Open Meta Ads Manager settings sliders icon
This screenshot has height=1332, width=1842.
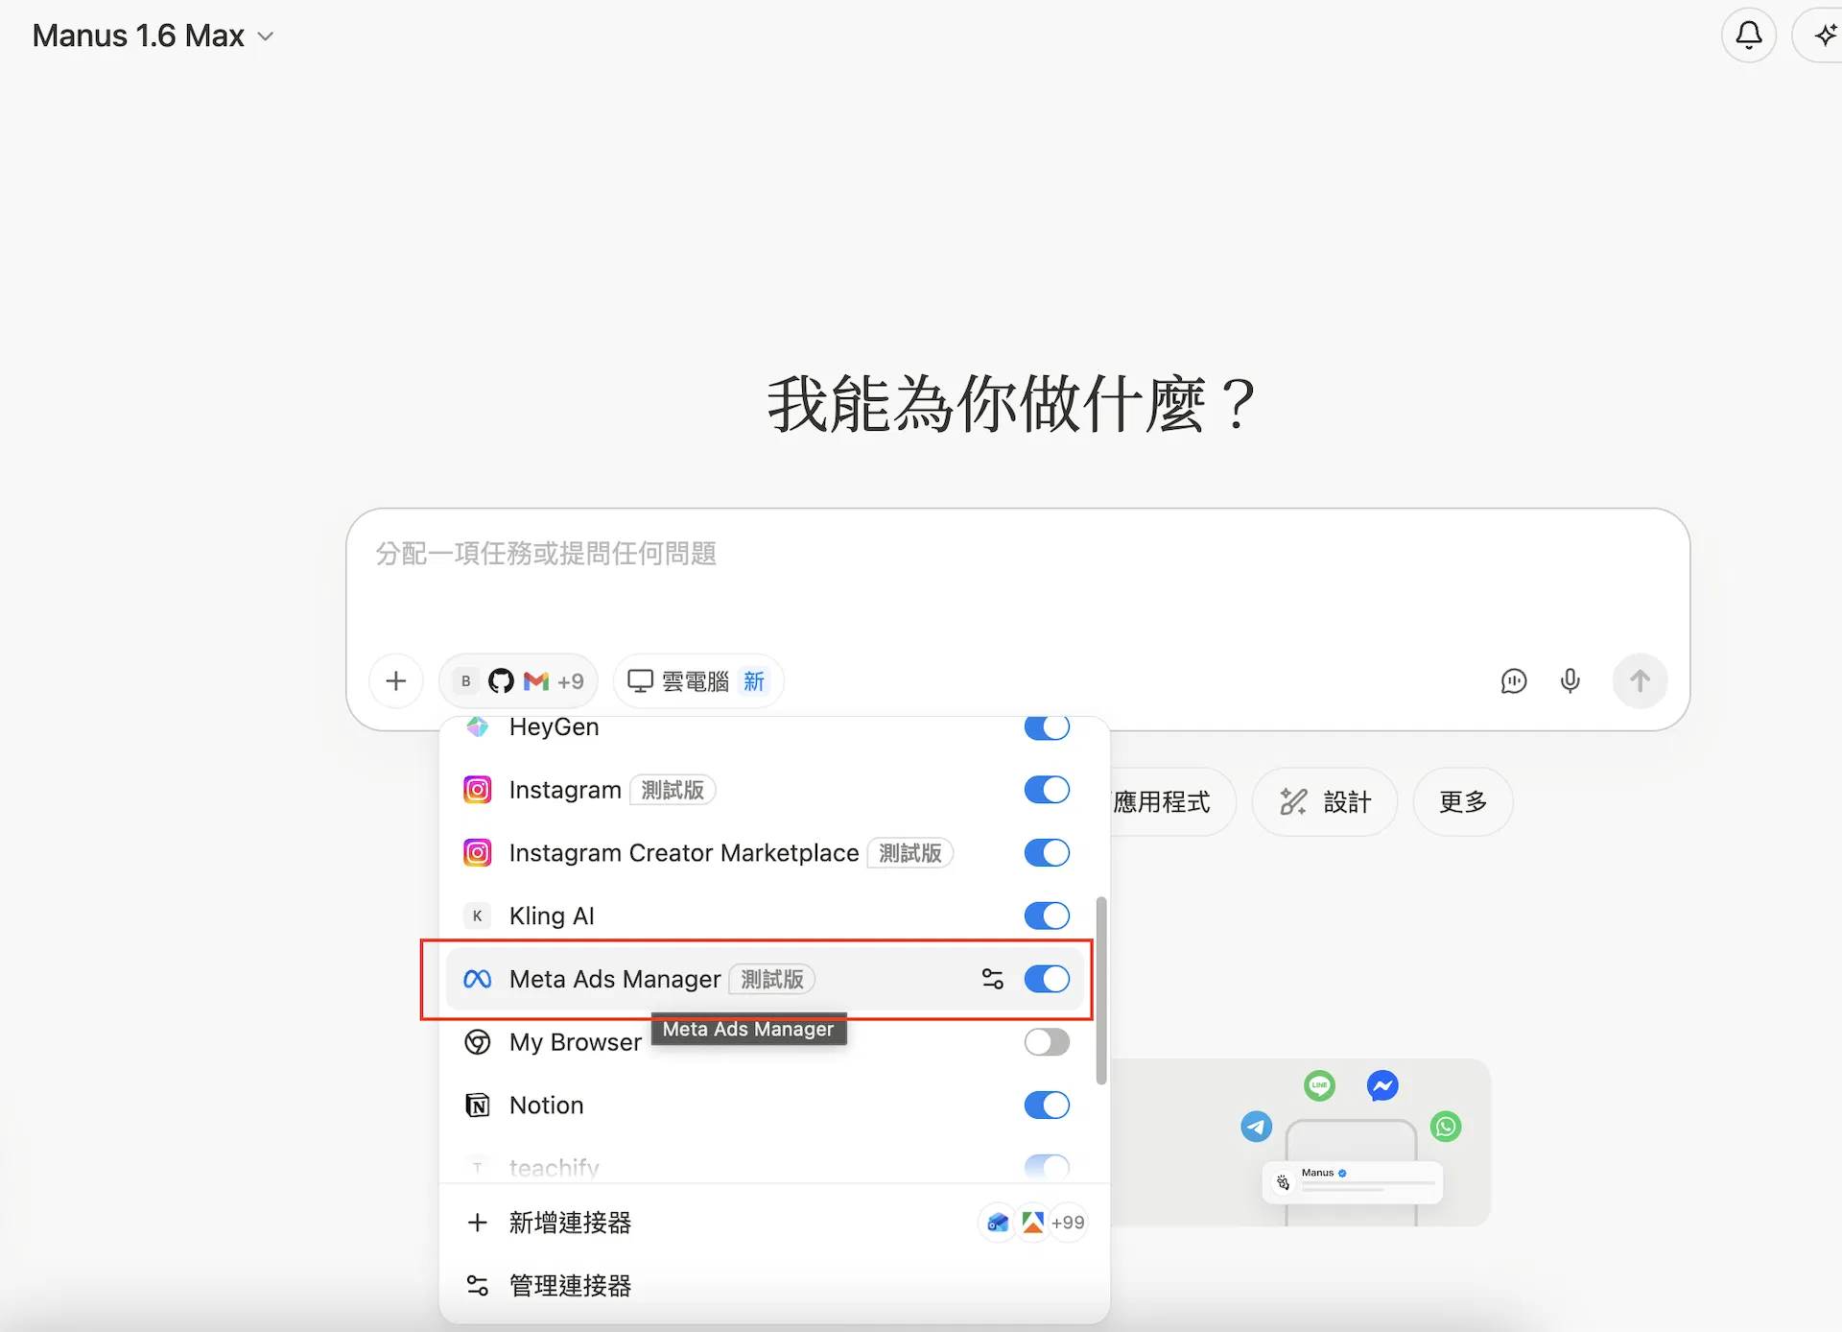(x=993, y=979)
